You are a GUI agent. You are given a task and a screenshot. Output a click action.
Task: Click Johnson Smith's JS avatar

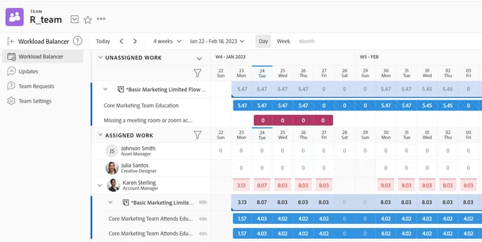(112, 151)
